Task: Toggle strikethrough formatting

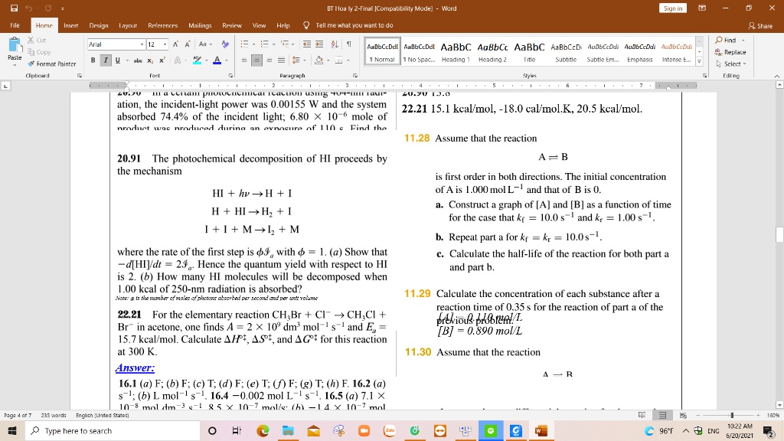Action: point(139,60)
